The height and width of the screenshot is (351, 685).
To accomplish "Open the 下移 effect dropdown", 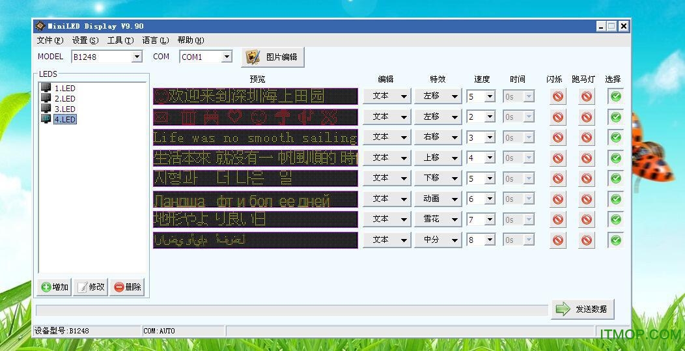I will click(x=438, y=178).
